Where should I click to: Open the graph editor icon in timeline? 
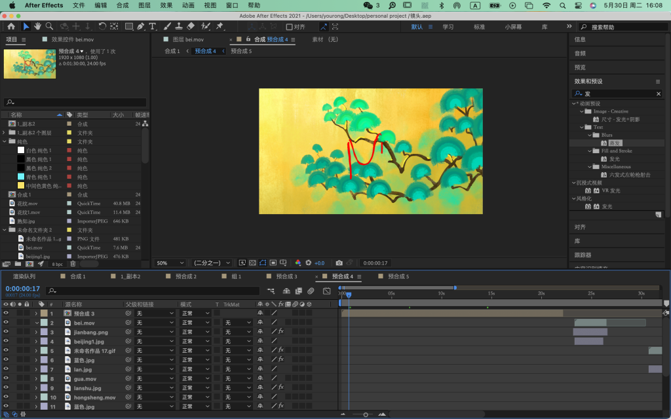(x=326, y=291)
